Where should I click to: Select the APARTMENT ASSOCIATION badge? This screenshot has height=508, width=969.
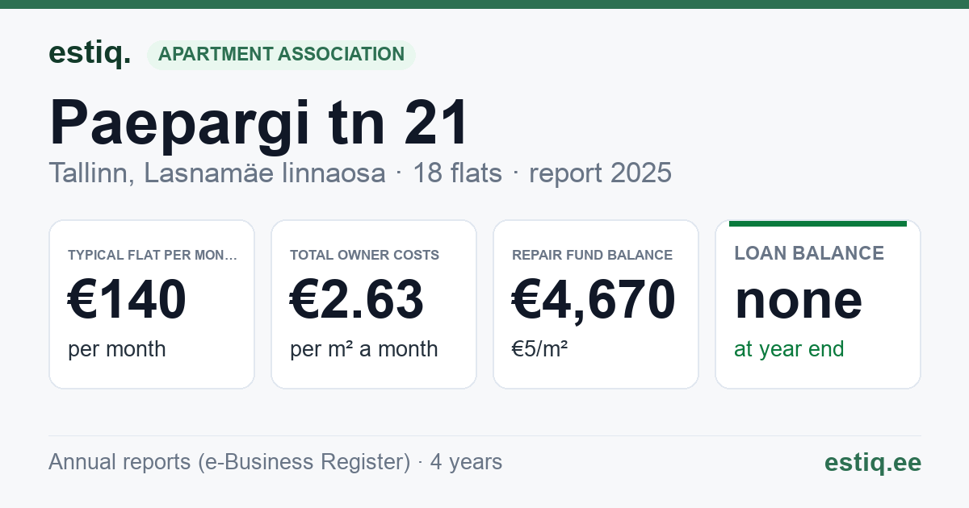pos(281,54)
